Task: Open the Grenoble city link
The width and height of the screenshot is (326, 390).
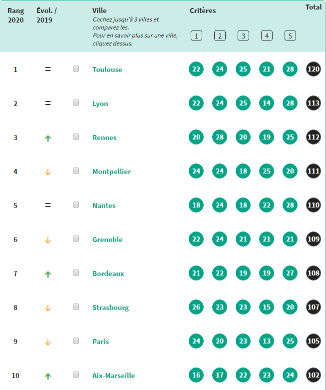Action: click(x=107, y=239)
